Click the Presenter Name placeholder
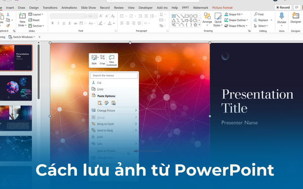This screenshot has height=189, width=303. (239, 122)
